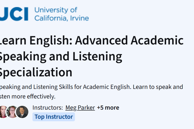Image resolution: width=194 pixels, height=129 pixels.
Task: Click the "University of" text beside logo
Action: click(x=56, y=10)
